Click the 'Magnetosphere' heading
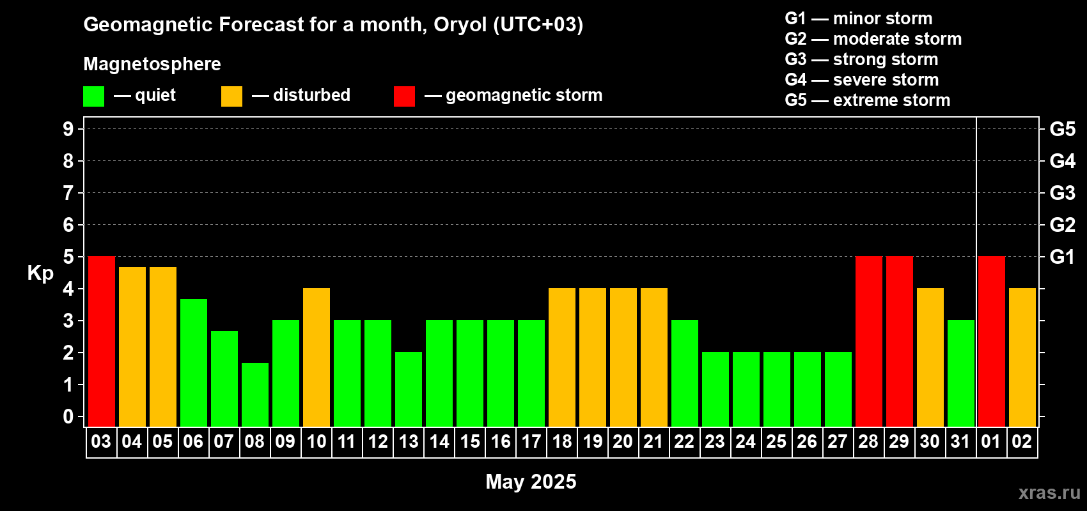This screenshot has height=511, width=1087. pos(152,64)
